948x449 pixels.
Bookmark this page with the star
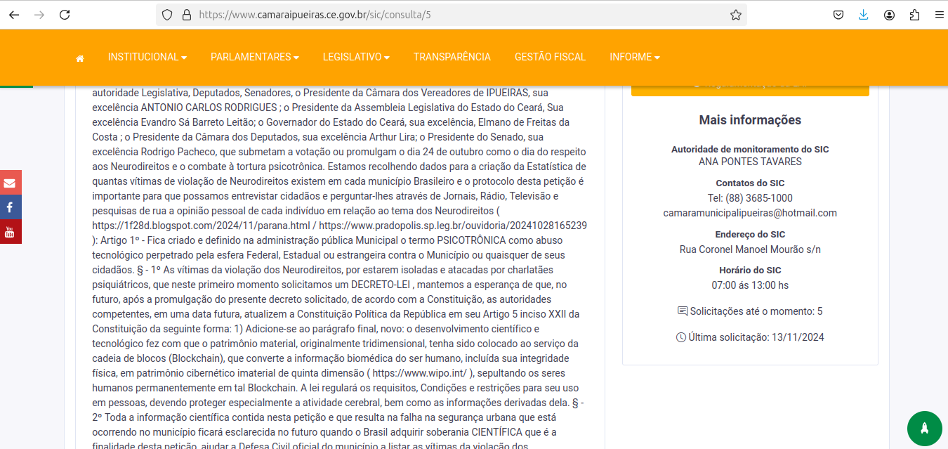(735, 15)
